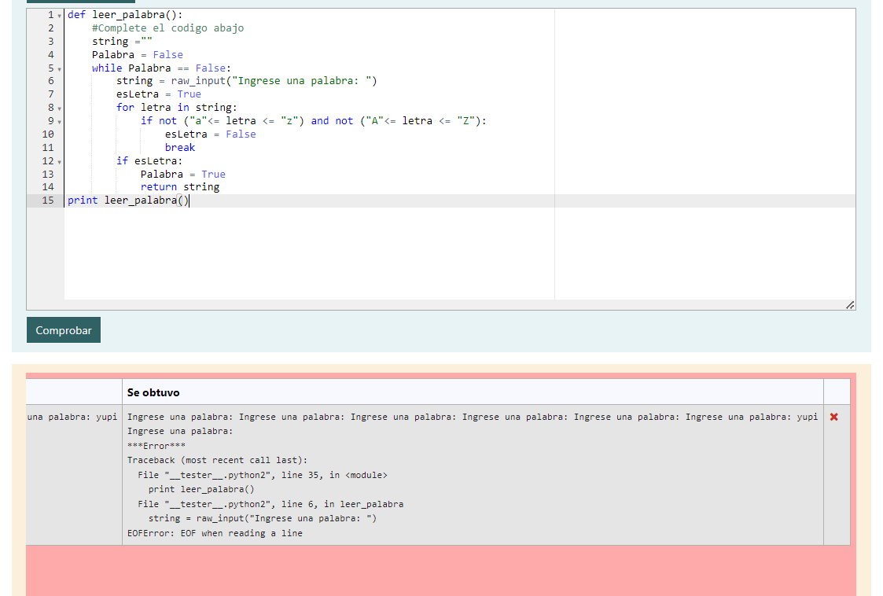883x596 pixels.
Task: Click line number 15 in the gutter
Action: point(48,201)
